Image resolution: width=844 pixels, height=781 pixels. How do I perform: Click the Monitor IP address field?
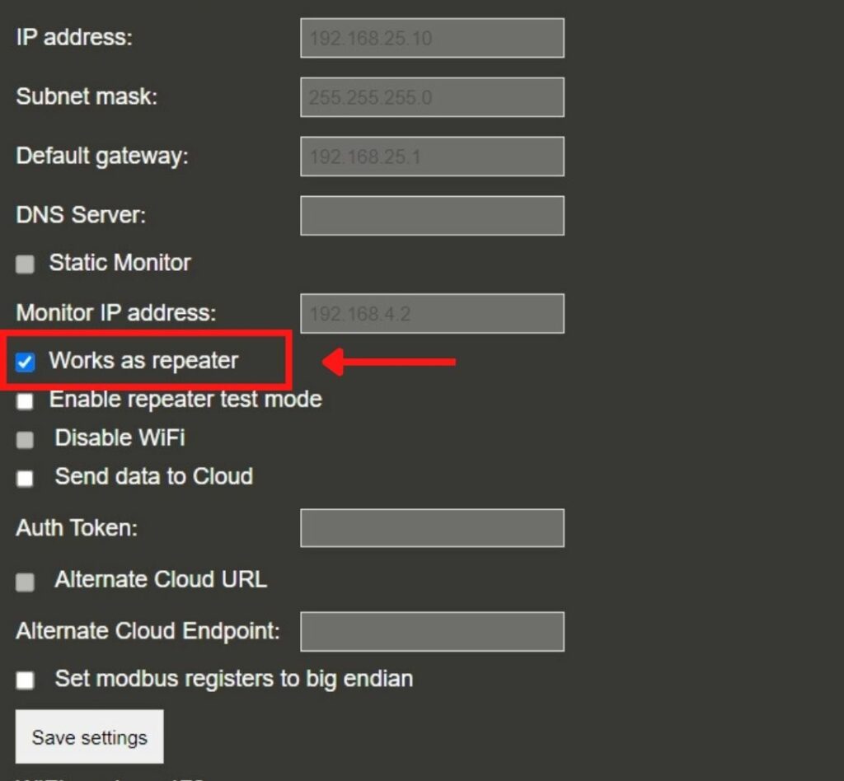(432, 313)
